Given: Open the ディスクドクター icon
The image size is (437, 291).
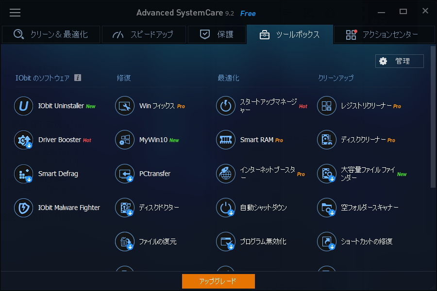Looking at the screenshot, I should click(125, 208).
